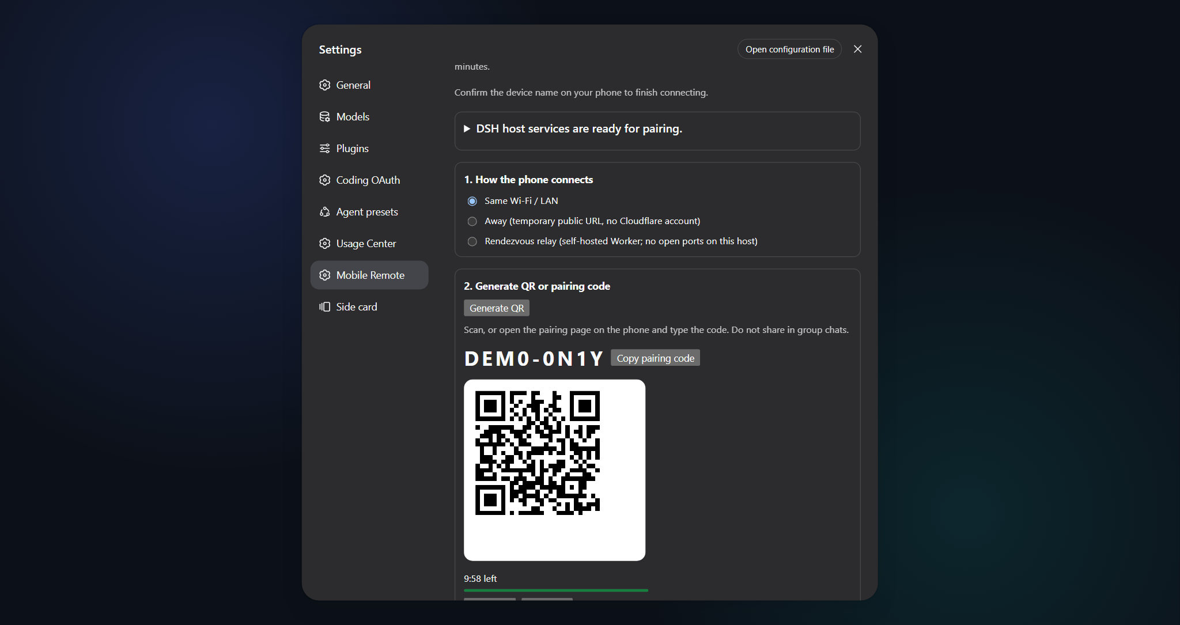Click the Coding OAuth icon

point(325,180)
